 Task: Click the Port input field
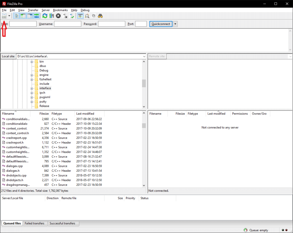pyautogui.click(x=141, y=24)
